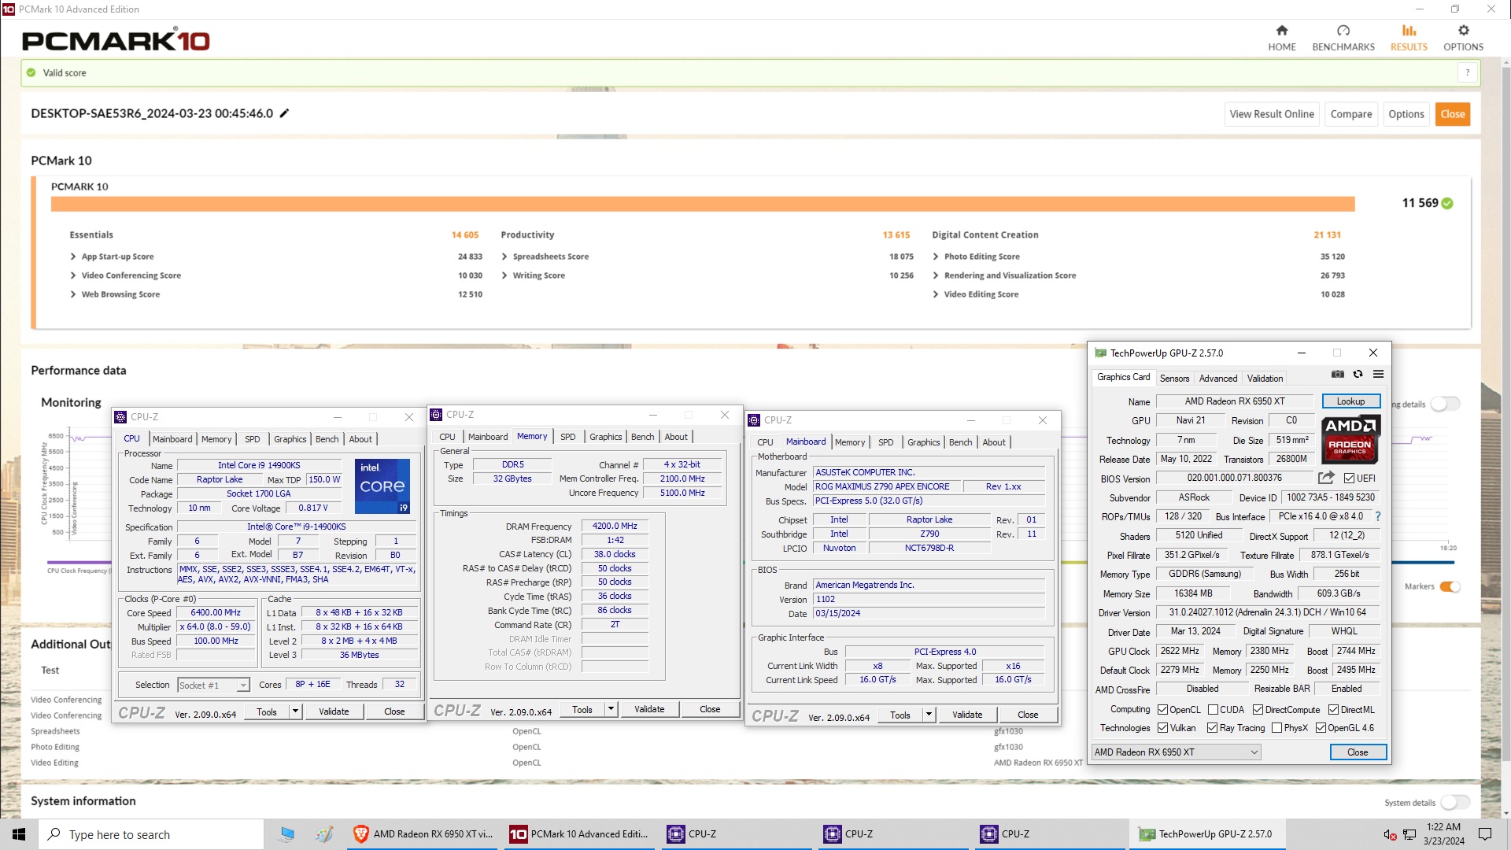The height and width of the screenshot is (850, 1511).
Task: Go to the PCMark HOME icon
Action: tap(1282, 31)
